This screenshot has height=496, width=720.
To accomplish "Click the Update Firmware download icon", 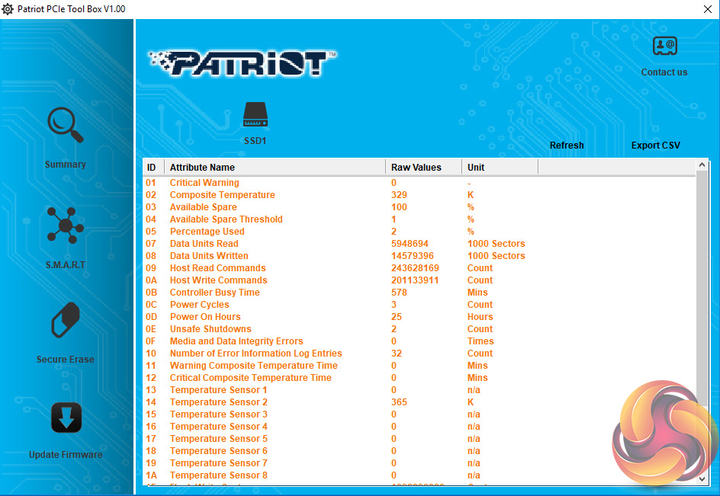I will [66, 418].
